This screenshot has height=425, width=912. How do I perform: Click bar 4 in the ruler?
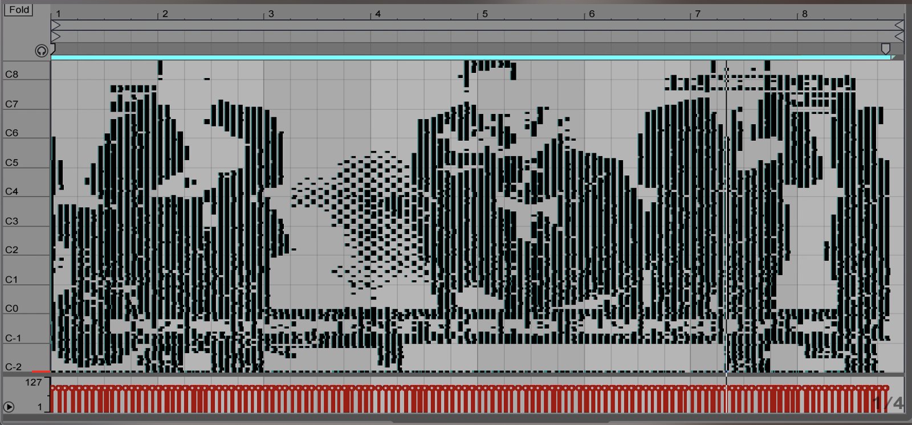tap(377, 14)
